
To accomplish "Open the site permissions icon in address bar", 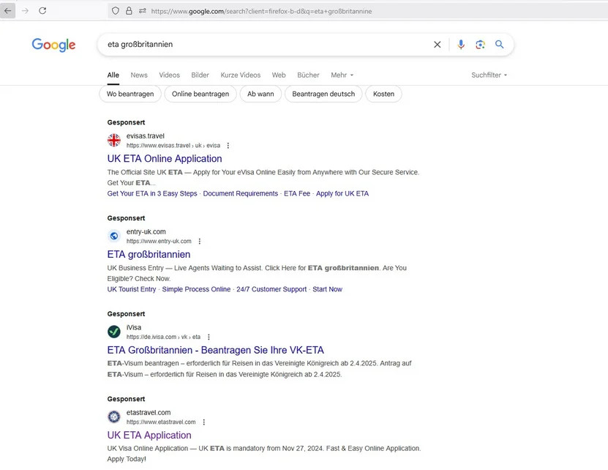I will (x=143, y=11).
